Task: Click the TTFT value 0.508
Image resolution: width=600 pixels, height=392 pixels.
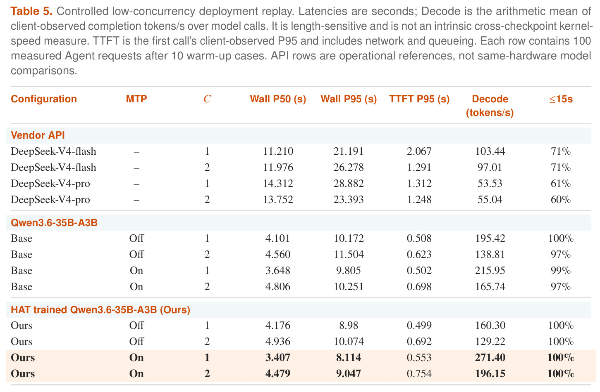Action: pos(419,239)
